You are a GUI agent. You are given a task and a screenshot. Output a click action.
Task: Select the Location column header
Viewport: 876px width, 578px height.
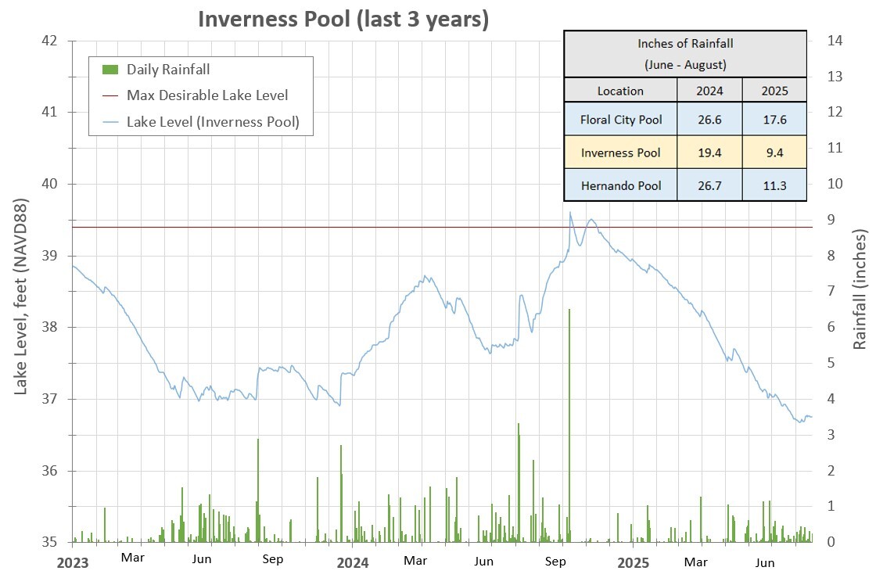[620, 91]
